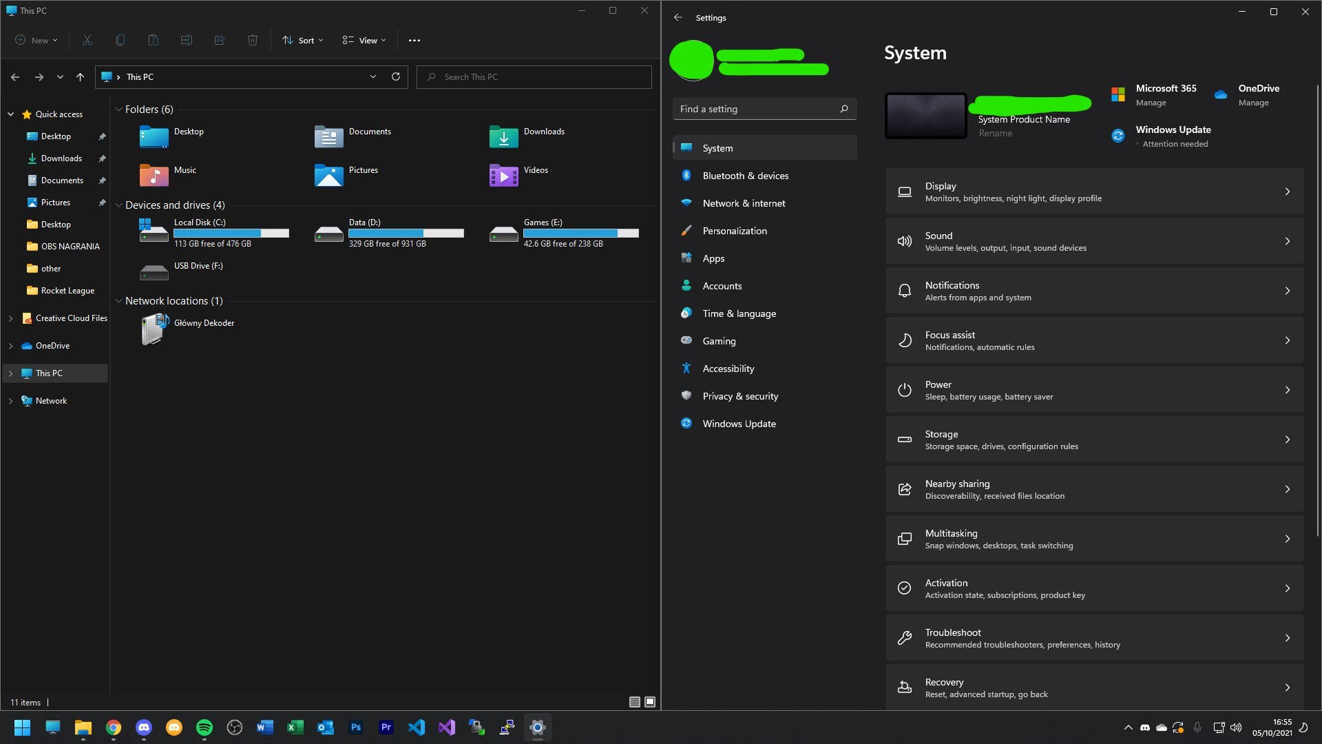Open Display settings panel

pos(1094,192)
